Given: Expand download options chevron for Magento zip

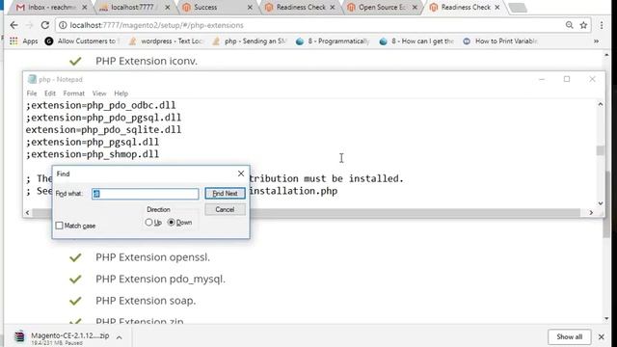Looking at the screenshot, I should click(119, 337).
